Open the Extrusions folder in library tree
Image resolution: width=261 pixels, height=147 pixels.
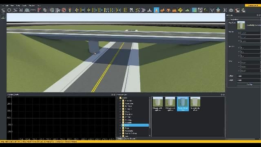(x=129, y=114)
